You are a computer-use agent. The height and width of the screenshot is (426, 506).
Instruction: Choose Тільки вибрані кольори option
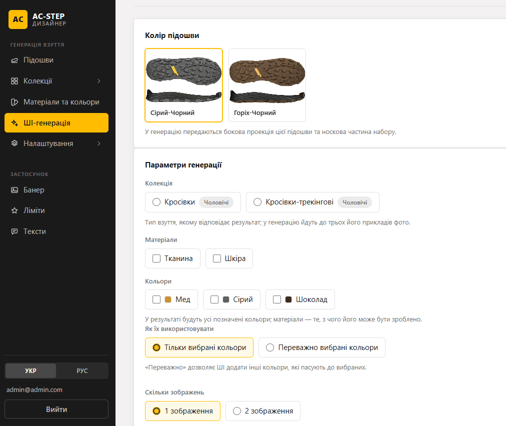(199, 347)
